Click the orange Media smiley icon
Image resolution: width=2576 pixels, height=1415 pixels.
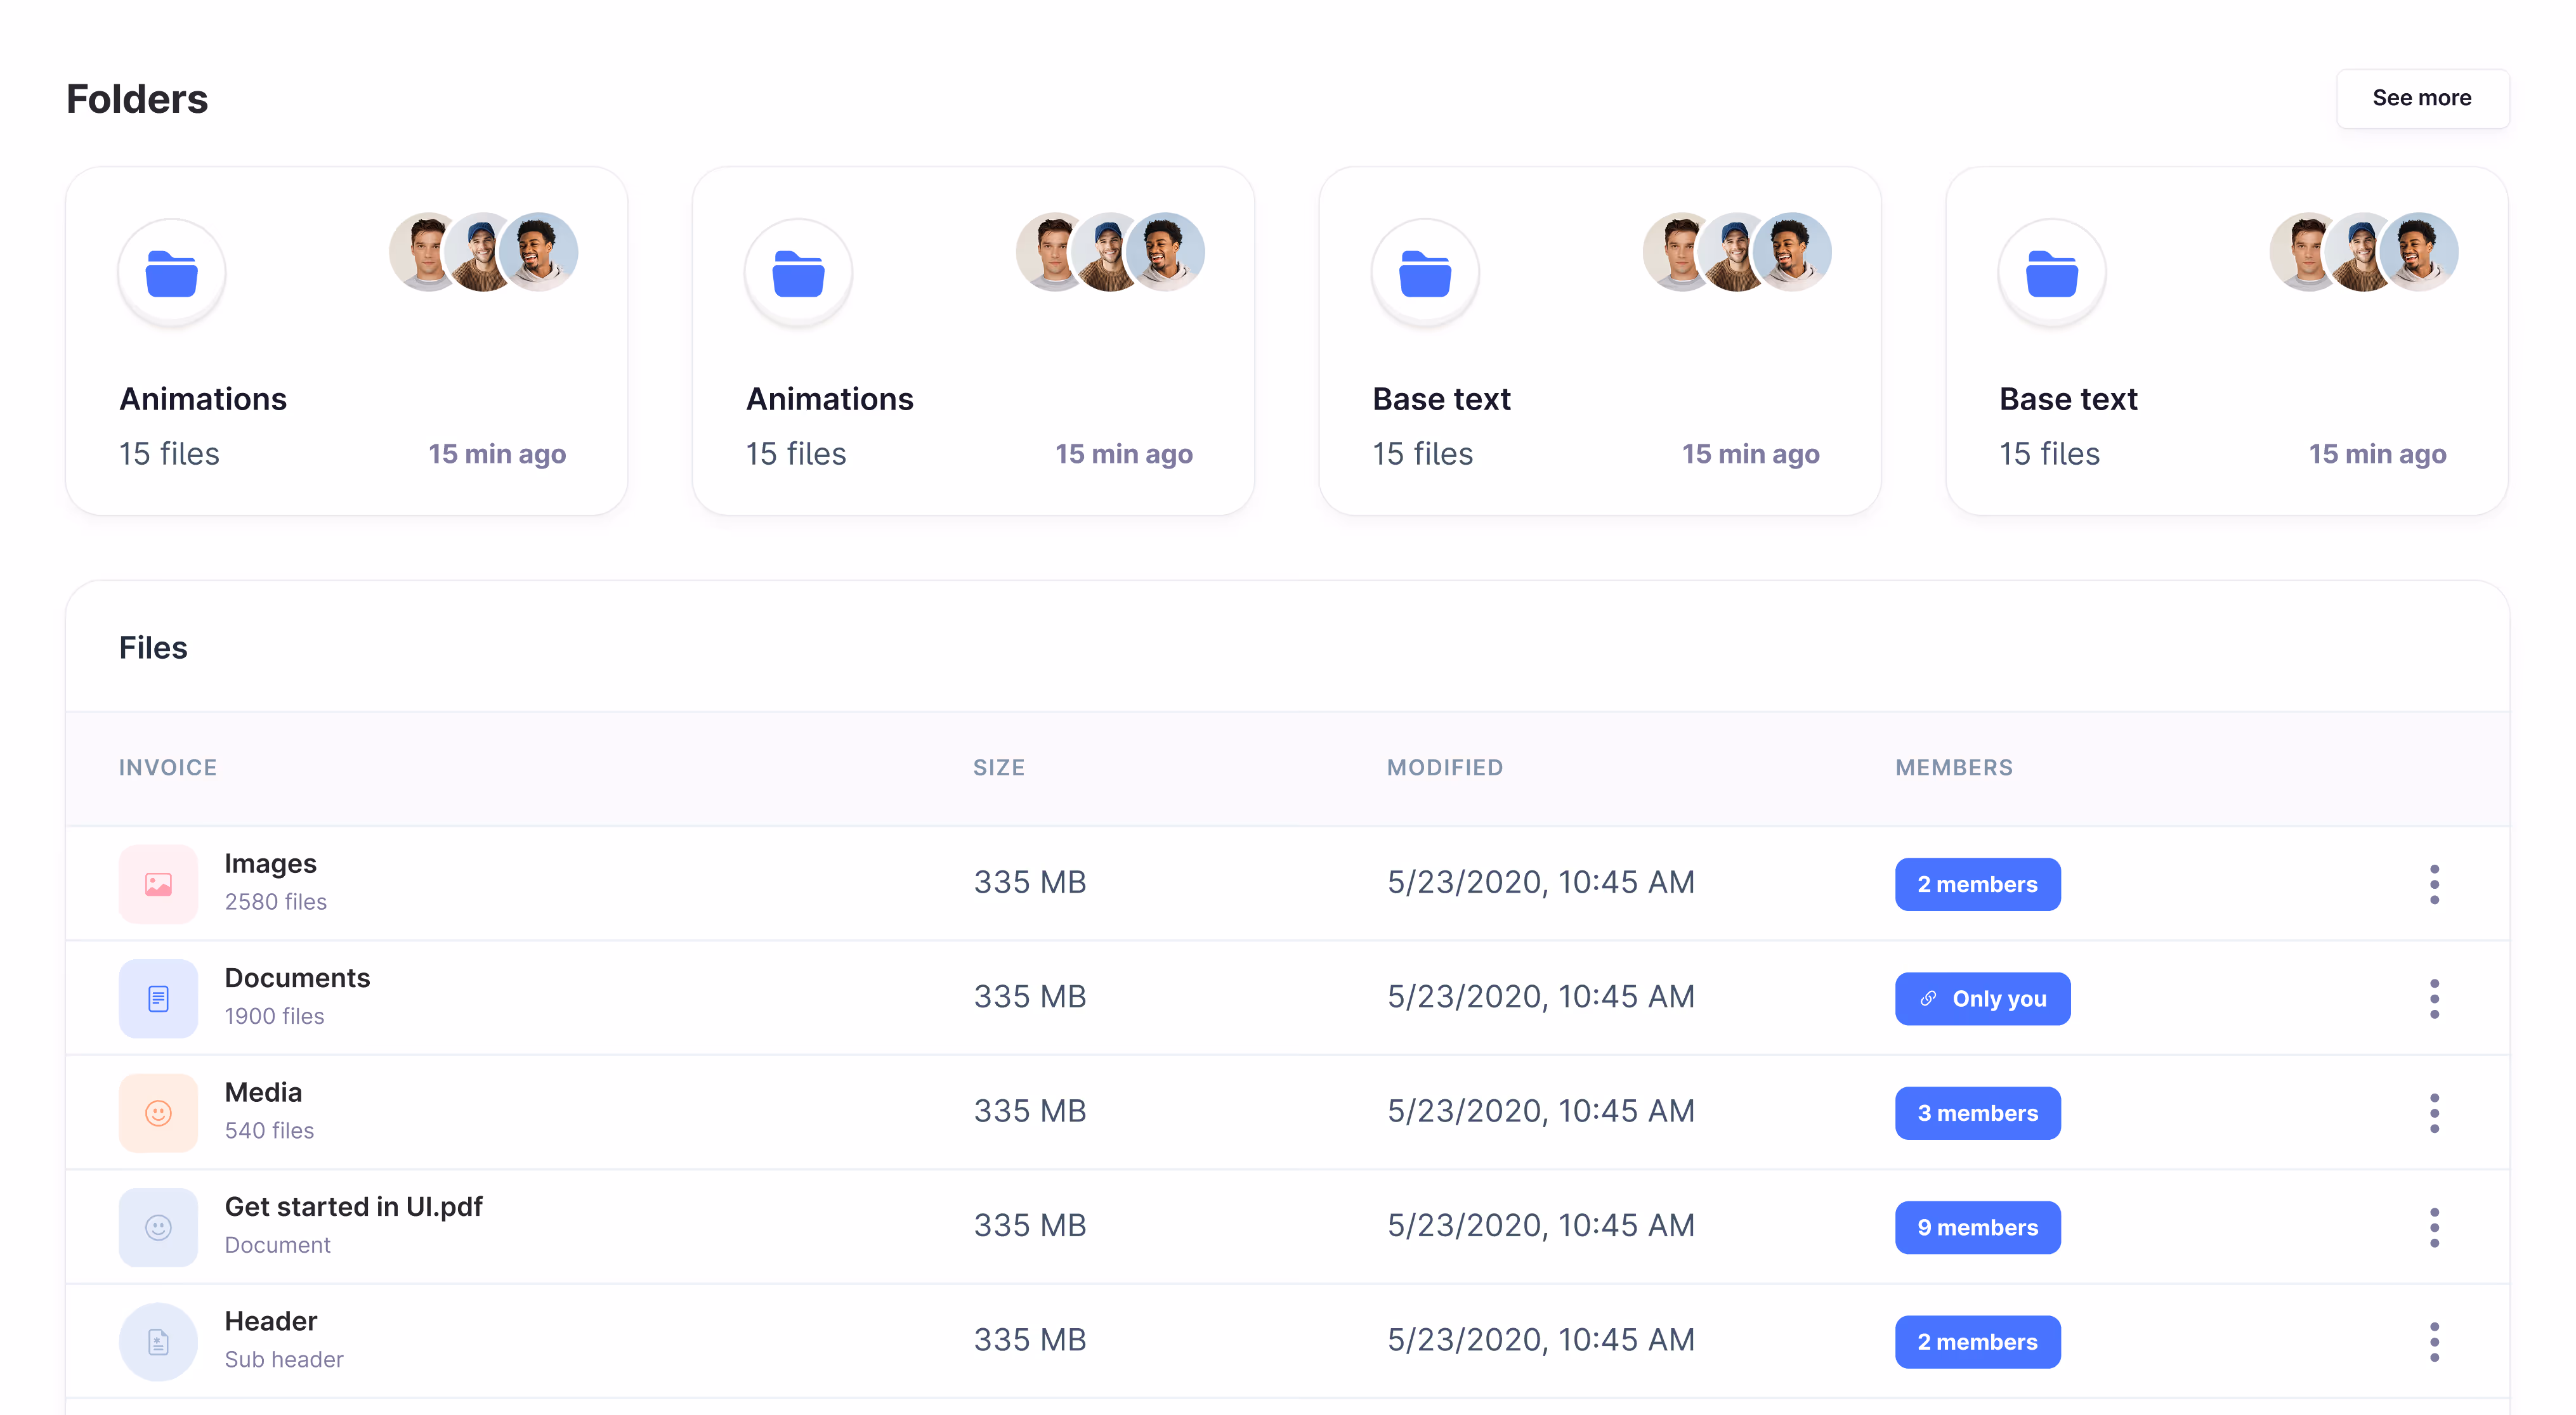(158, 1112)
